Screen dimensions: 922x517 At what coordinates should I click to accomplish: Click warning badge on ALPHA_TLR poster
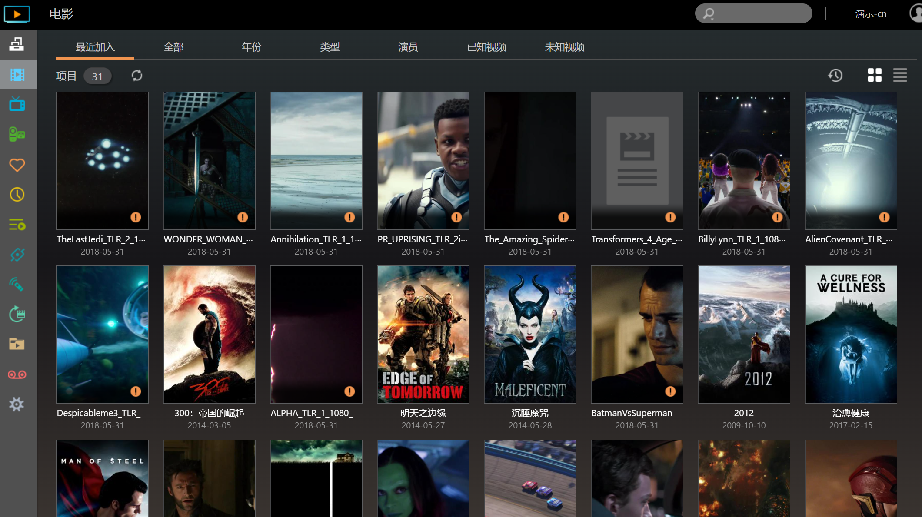coord(349,391)
